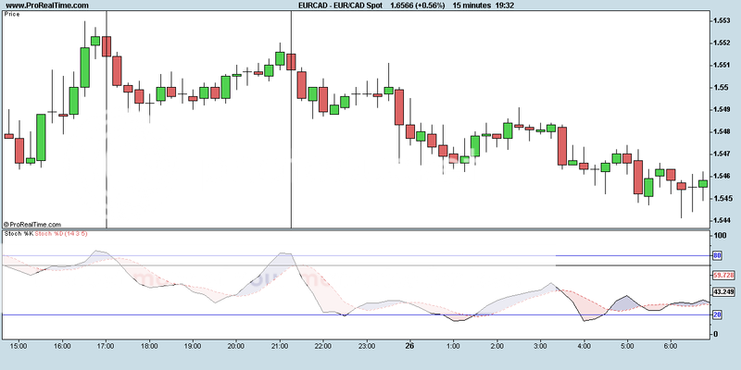Click the 1.548 price axis label
The width and height of the screenshot is (741, 370).
pos(722,131)
